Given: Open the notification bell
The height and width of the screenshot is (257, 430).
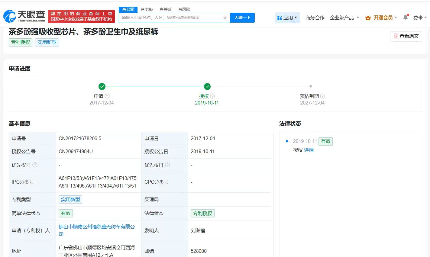Looking at the screenshot, I should point(405,17).
